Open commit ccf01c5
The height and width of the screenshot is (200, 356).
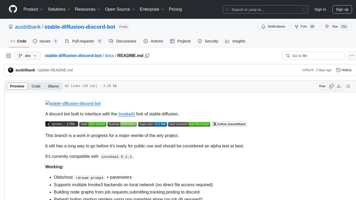click(308, 70)
